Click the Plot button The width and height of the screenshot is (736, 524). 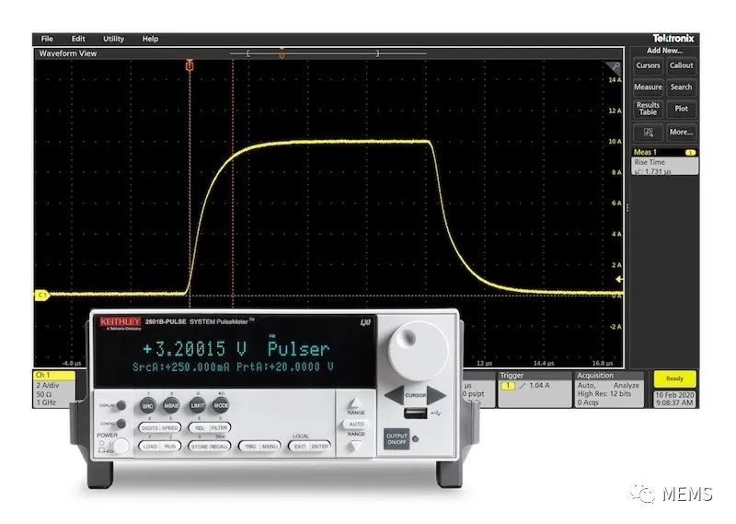(681, 109)
